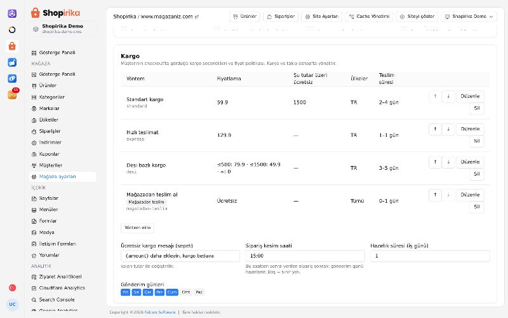Image resolution: width=508 pixels, height=318 pixels.
Task: Open the notification icon with red badge
Action: [12, 94]
